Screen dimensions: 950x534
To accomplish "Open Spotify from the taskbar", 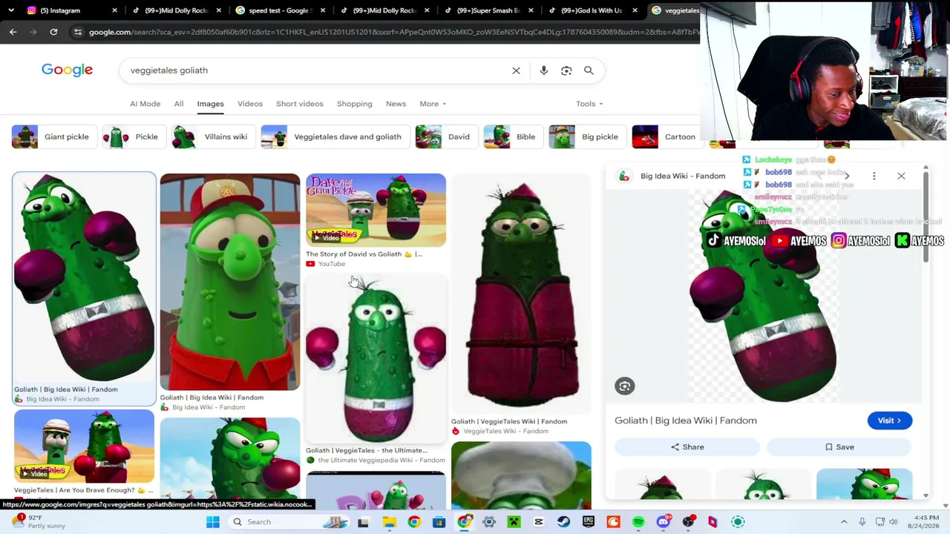I will click(x=638, y=522).
